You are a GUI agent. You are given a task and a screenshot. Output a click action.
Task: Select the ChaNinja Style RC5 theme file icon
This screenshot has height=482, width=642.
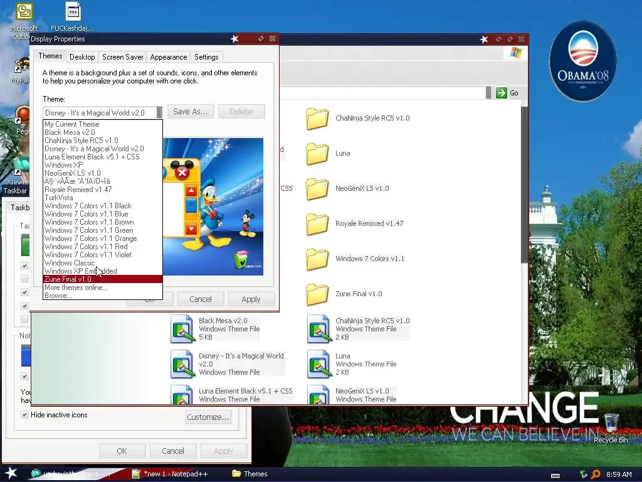[x=319, y=329]
